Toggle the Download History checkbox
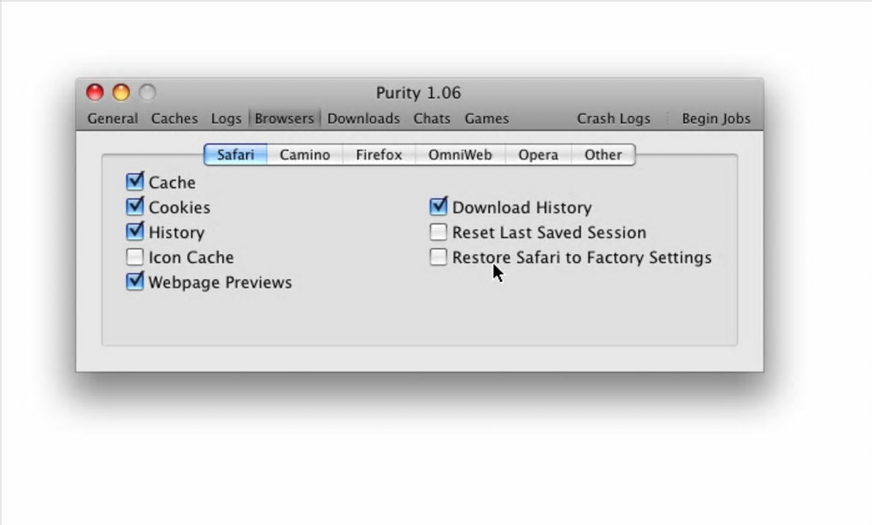 pyautogui.click(x=439, y=207)
